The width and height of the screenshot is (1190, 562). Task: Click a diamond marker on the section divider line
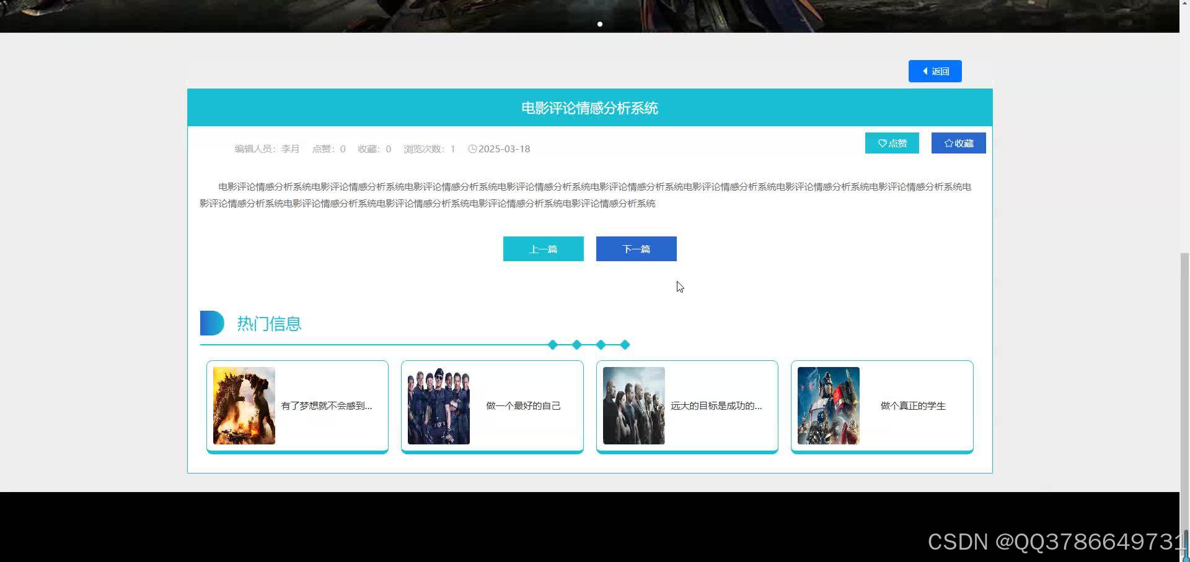pos(576,345)
